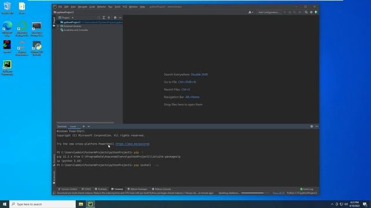Image resolution: width=371 pixels, height=208 pixels.
Task: Click the Windows Start button
Action: tap(5, 204)
